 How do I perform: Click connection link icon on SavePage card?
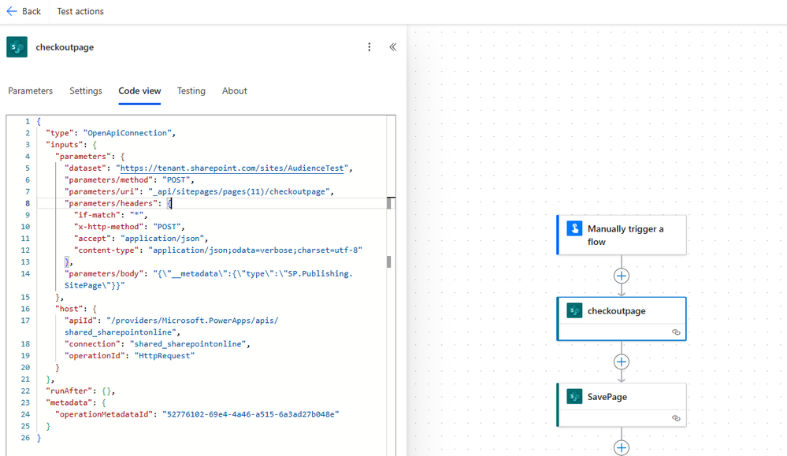(676, 418)
